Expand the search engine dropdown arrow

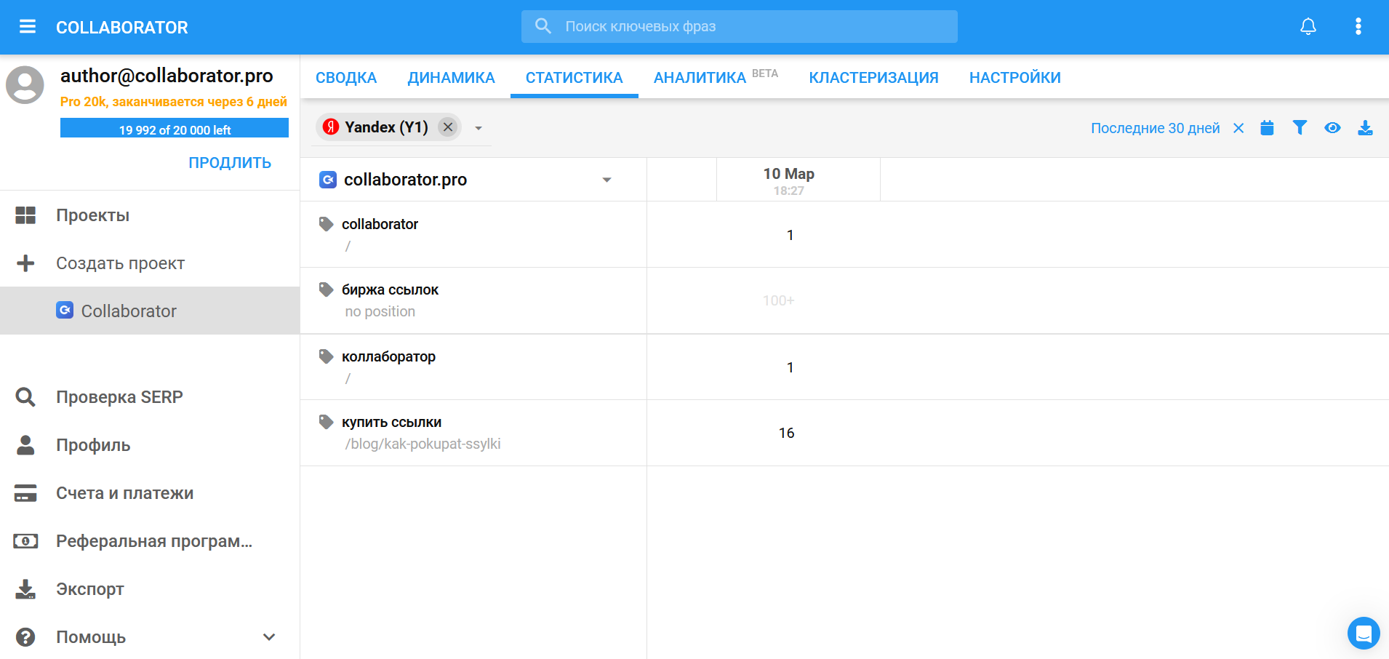point(479,128)
